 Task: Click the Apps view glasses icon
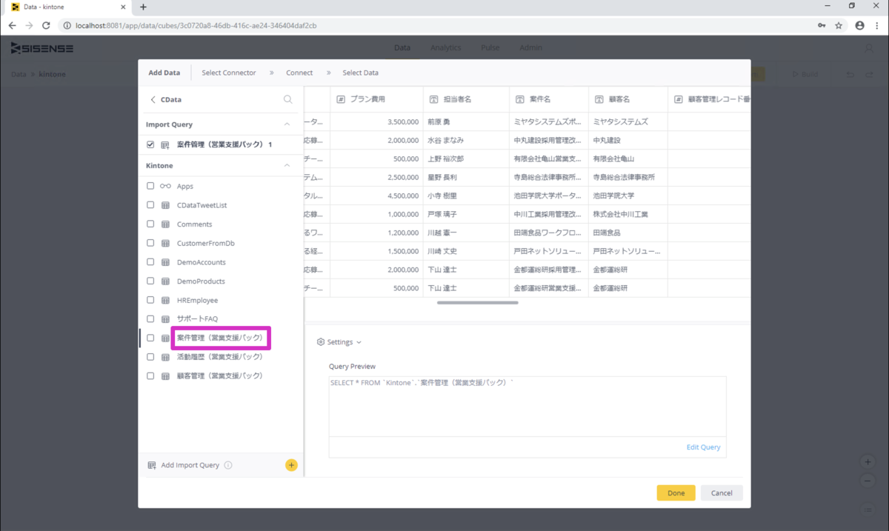pos(165,186)
